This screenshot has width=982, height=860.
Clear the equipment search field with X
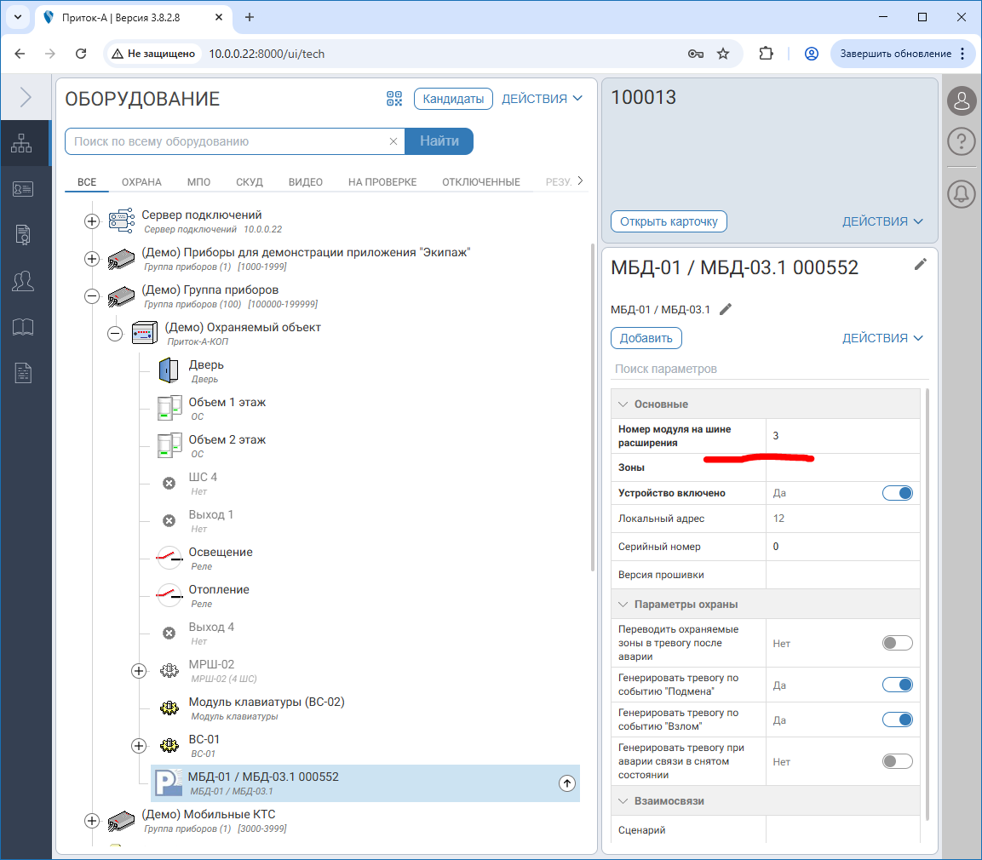(x=393, y=142)
